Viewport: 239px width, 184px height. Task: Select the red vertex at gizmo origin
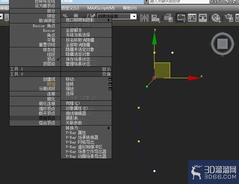[154, 78]
